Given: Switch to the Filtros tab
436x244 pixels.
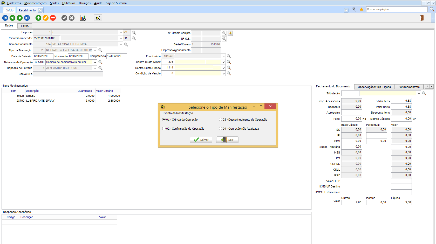Looking at the screenshot, I should (25, 26).
